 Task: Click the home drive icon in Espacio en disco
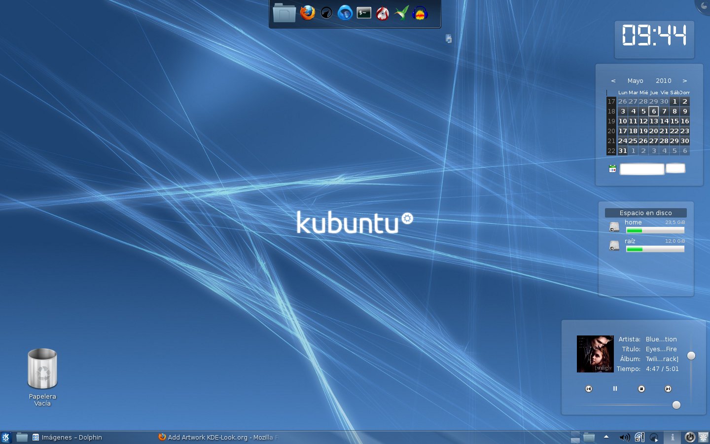tap(614, 226)
